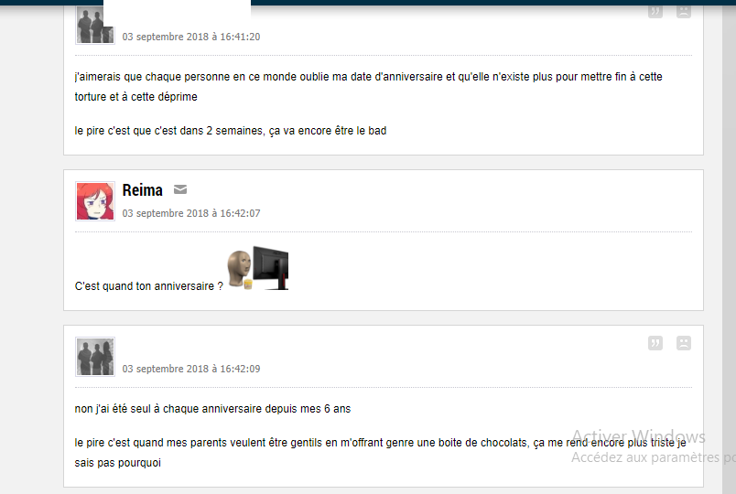Click the page's vertical scrollbar track
The width and height of the screenshot is (736, 494).
(729, 249)
